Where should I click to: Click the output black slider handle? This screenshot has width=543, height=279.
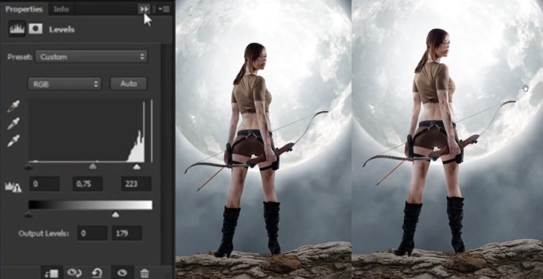click(x=29, y=214)
